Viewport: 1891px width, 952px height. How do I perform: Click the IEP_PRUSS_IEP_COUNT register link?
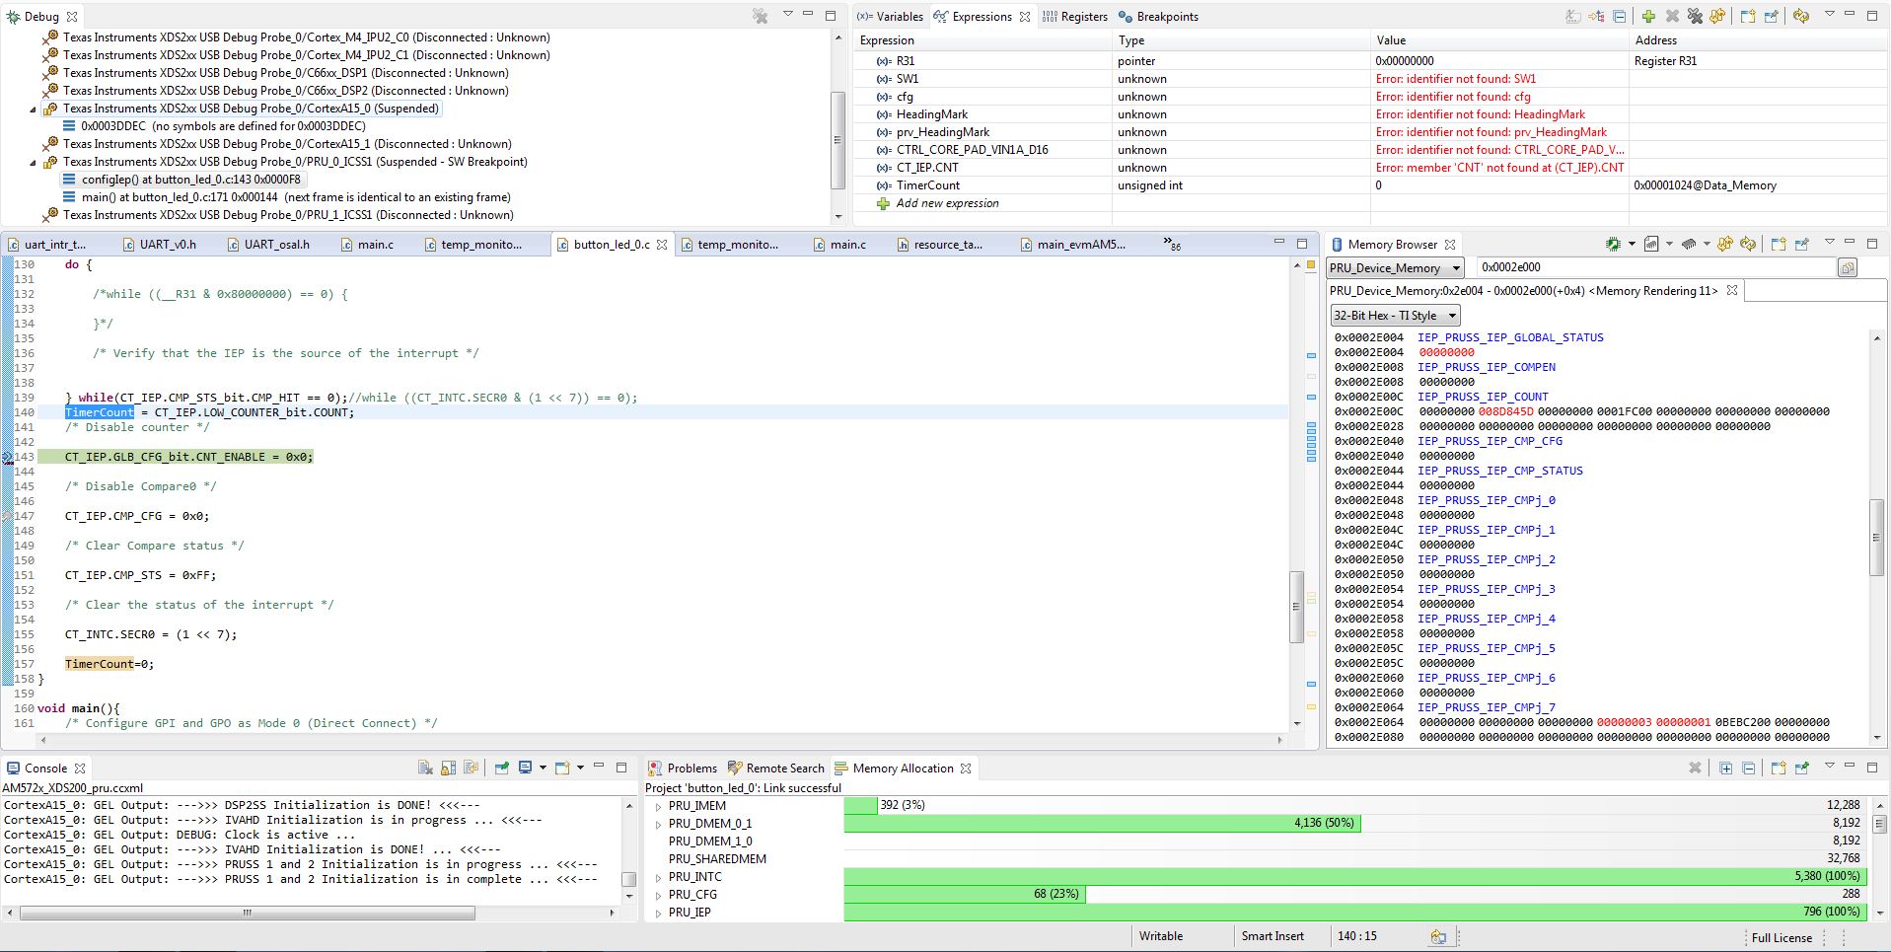click(x=1483, y=397)
